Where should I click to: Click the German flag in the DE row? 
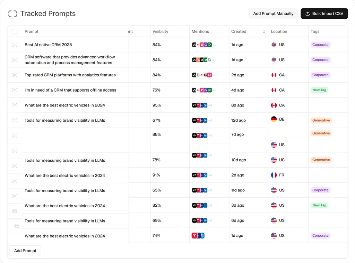click(x=274, y=119)
